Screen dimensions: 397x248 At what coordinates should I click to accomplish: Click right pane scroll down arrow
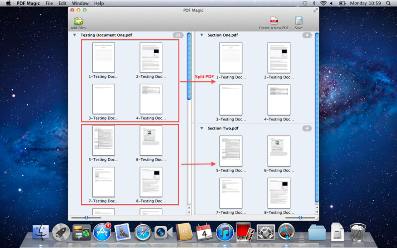pyautogui.click(x=317, y=212)
